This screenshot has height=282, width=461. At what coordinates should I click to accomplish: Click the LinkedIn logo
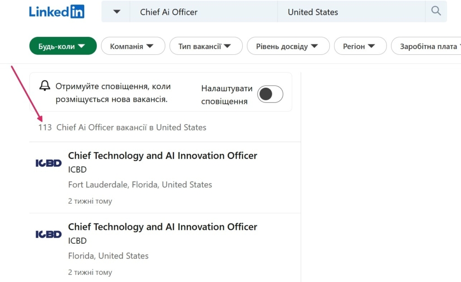[57, 12]
